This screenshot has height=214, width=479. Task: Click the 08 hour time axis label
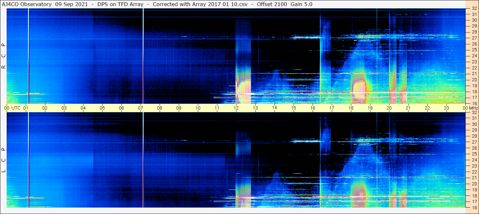pyautogui.click(x=160, y=108)
